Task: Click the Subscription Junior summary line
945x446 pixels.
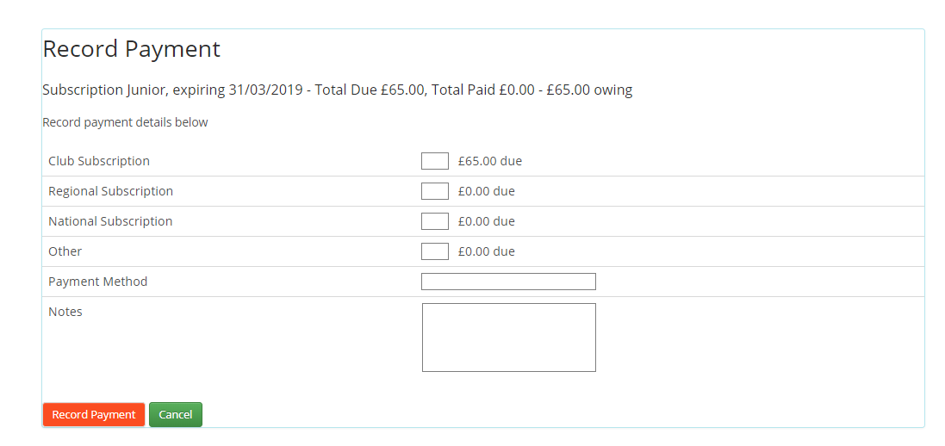Action: (338, 90)
